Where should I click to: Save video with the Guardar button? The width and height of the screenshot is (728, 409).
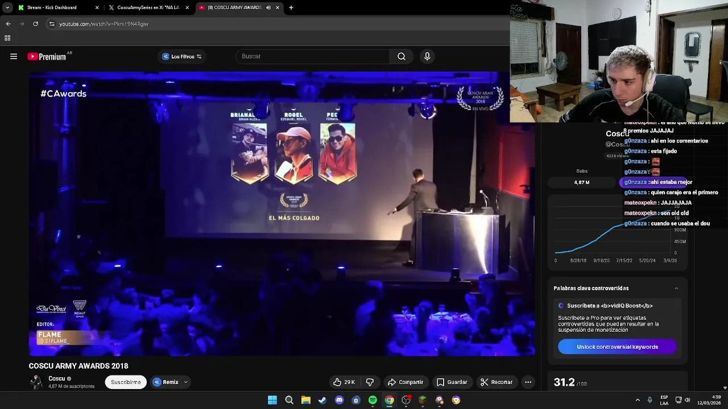(452, 382)
